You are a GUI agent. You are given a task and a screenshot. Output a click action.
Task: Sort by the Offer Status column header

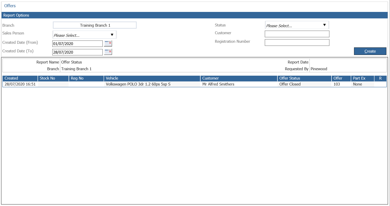tap(304, 78)
